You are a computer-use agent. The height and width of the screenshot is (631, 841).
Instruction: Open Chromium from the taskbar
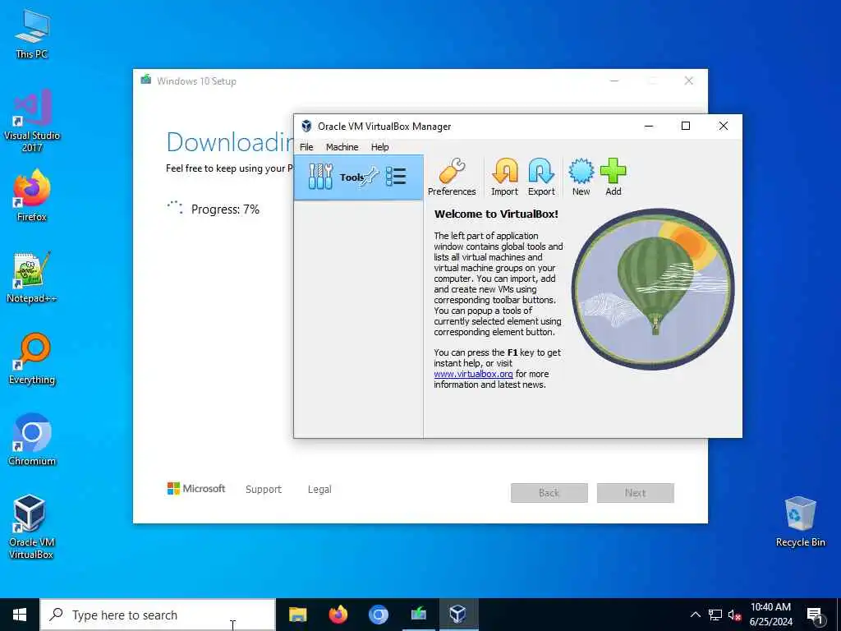(x=378, y=615)
